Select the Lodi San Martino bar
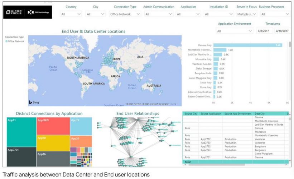 click(217, 54)
